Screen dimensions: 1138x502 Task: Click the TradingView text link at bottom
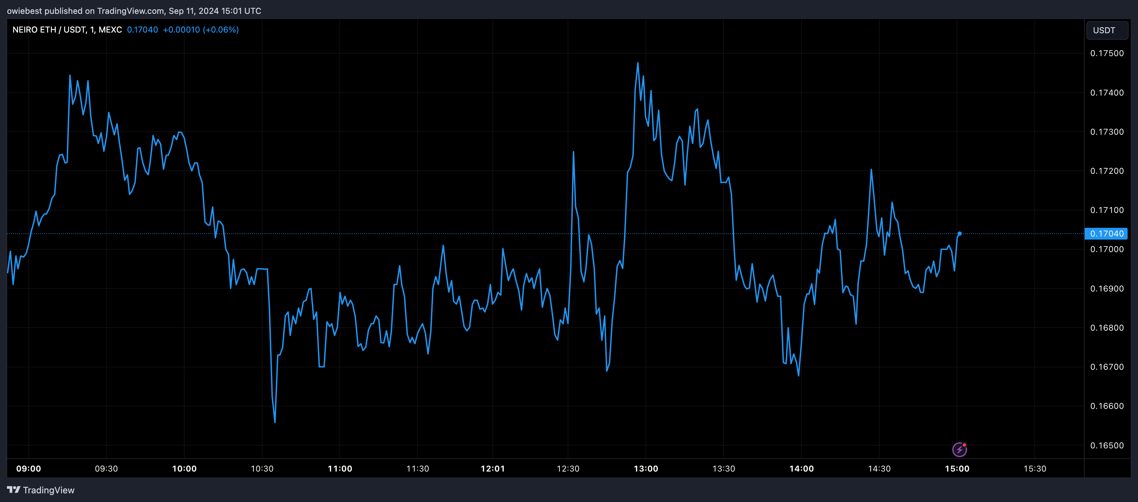point(48,490)
